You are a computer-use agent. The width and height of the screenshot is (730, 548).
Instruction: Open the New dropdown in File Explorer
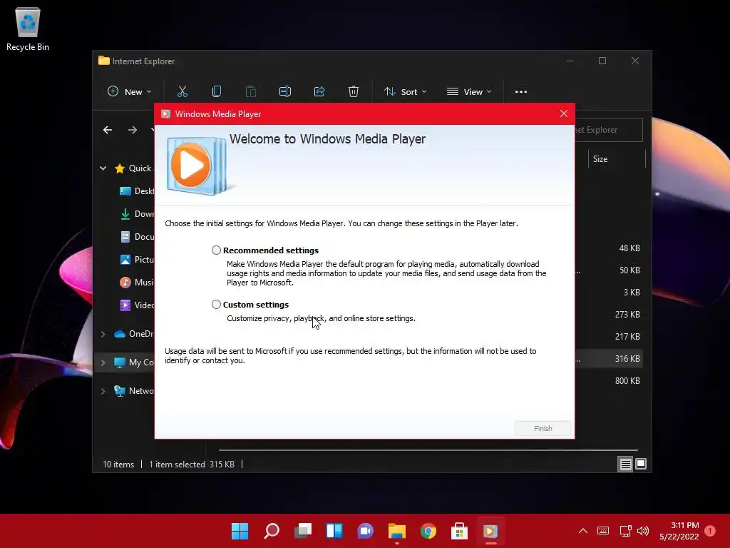tap(130, 92)
